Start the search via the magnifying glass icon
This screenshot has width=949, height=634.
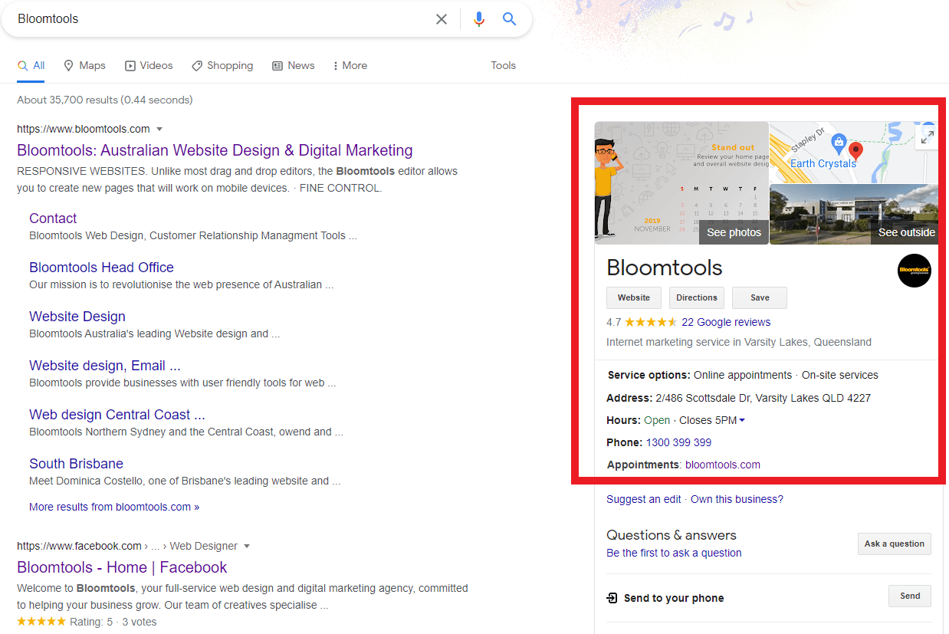[x=509, y=18]
